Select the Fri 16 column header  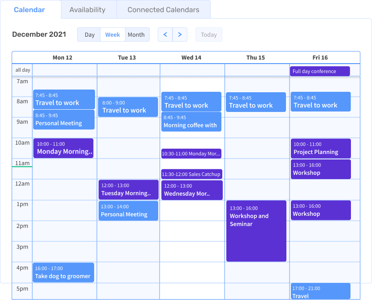coord(320,58)
